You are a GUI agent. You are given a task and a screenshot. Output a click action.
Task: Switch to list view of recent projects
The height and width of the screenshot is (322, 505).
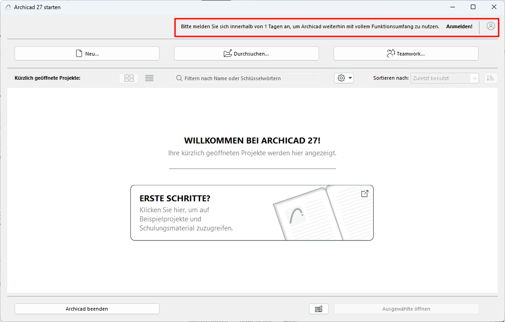(149, 78)
